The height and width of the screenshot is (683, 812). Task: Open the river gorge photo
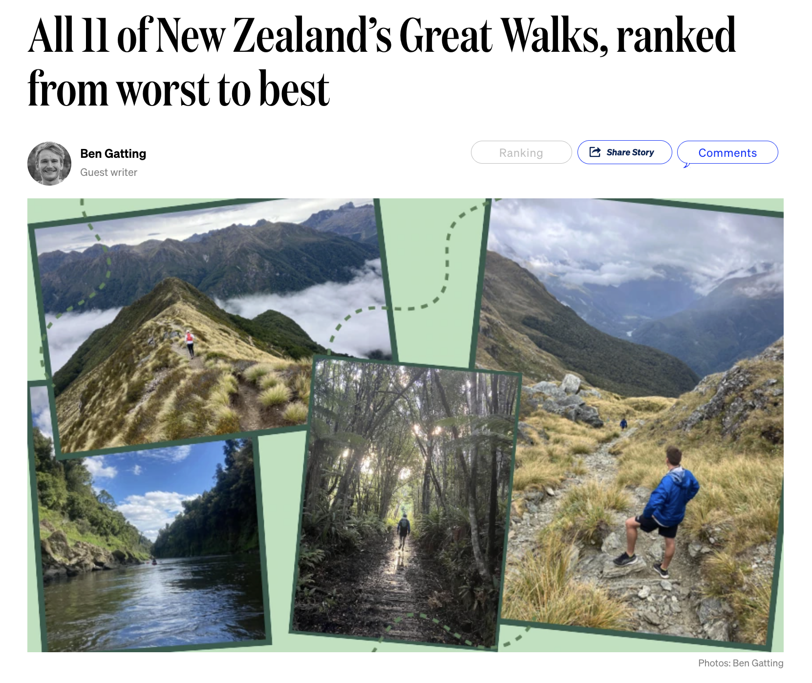tap(149, 542)
